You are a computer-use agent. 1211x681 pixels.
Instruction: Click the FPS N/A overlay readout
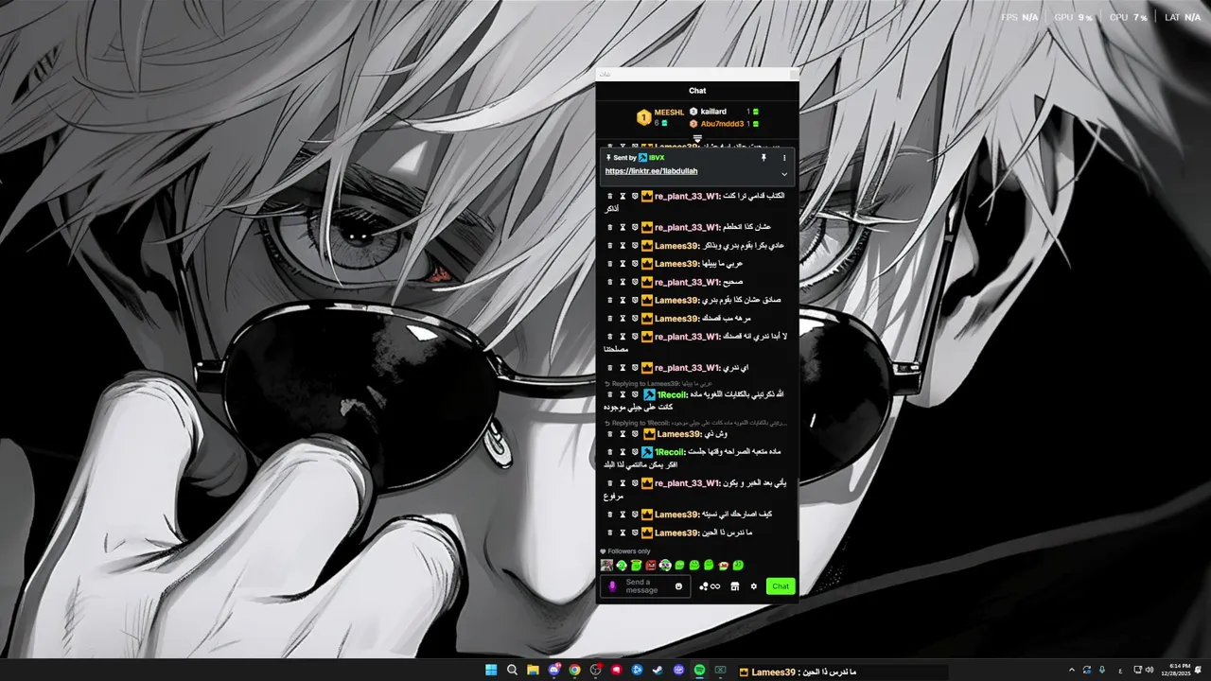click(1020, 17)
